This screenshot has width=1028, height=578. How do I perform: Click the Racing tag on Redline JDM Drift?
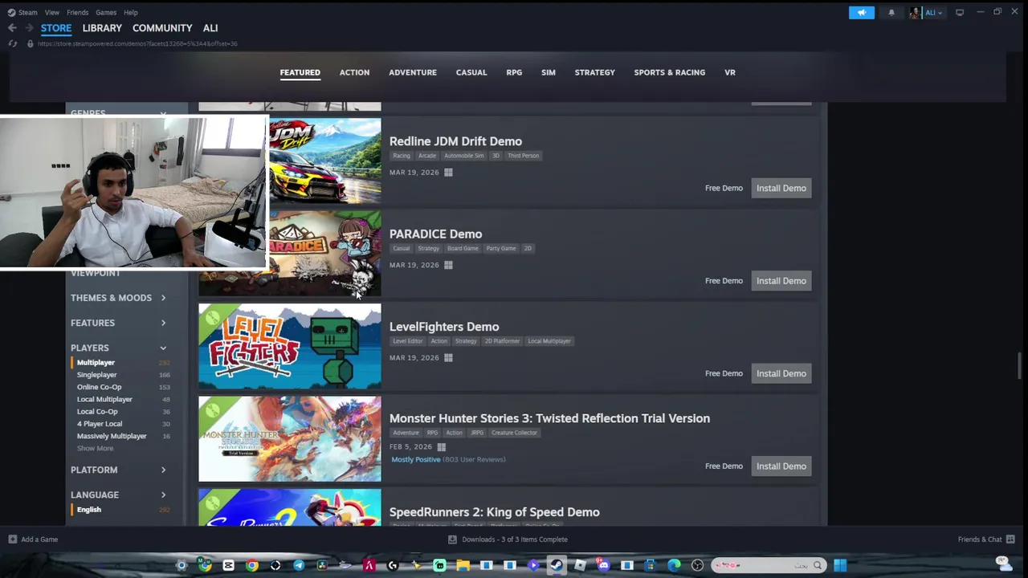pyautogui.click(x=402, y=156)
